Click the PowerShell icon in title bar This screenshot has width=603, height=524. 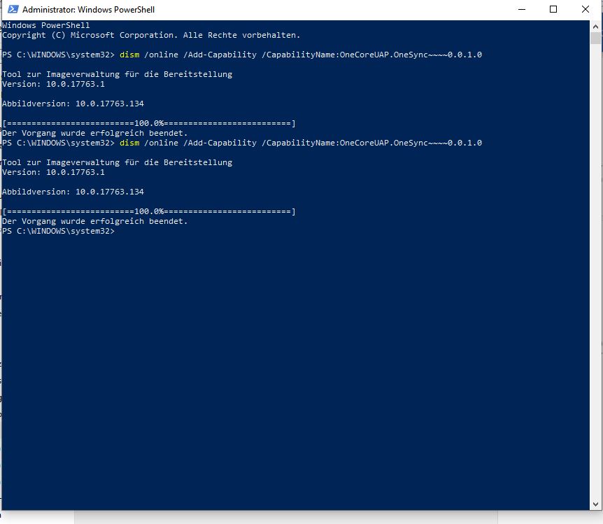click(13, 9)
